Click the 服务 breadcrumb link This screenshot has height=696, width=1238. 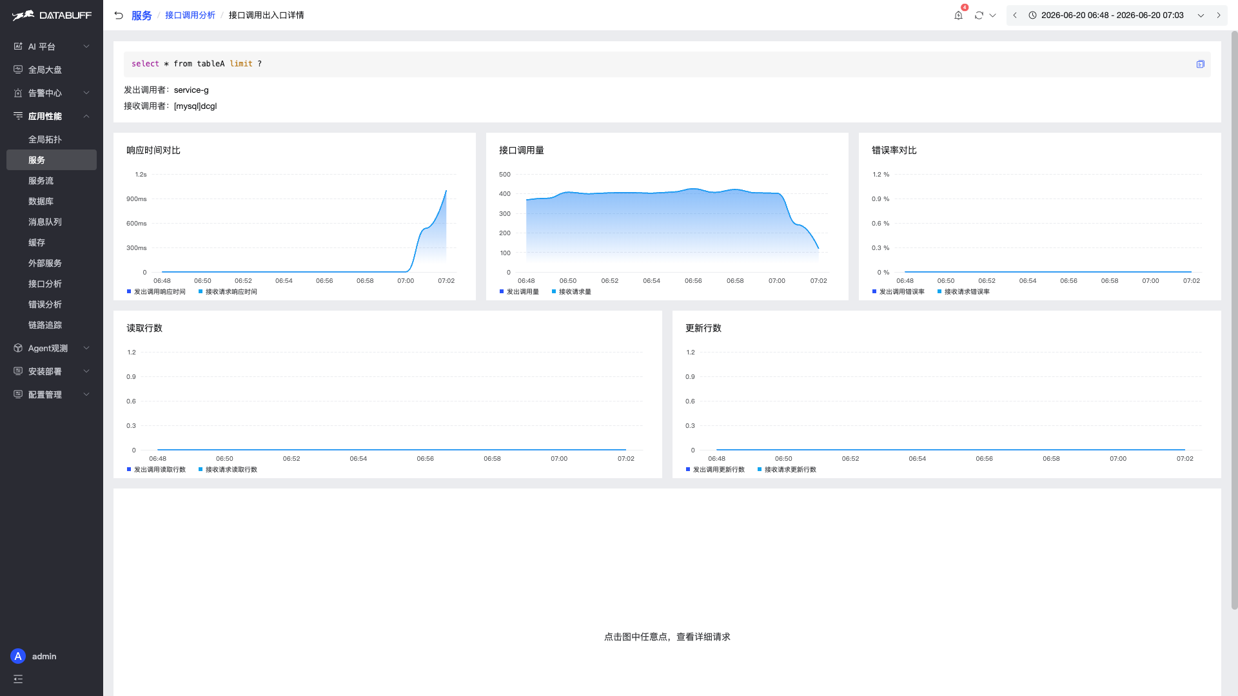click(x=141, y=15)
